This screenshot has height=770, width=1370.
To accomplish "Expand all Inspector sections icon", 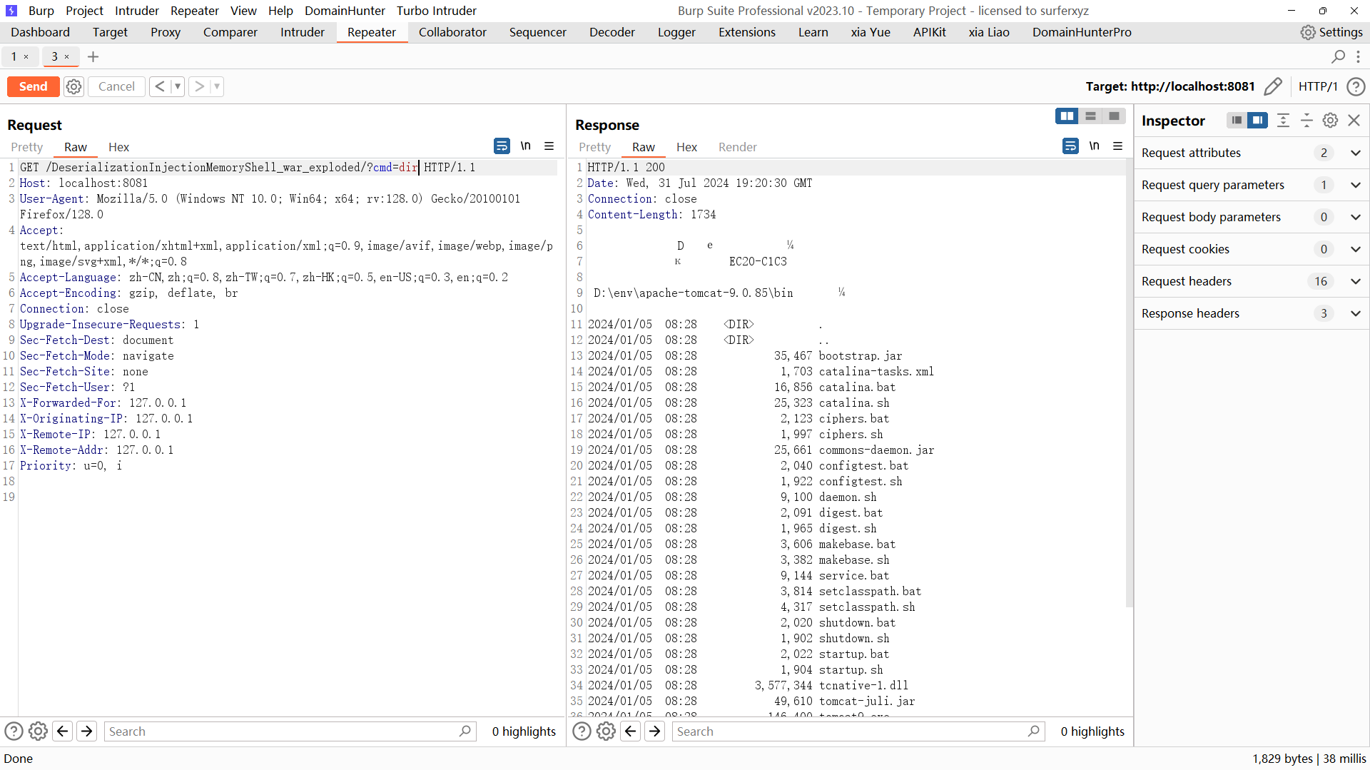I will (1283, 121).
